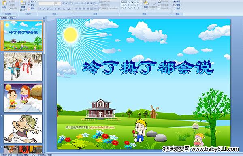Toggle Bold formatting
The width and height of the screenshot is (243, 156).
[40, 9]
